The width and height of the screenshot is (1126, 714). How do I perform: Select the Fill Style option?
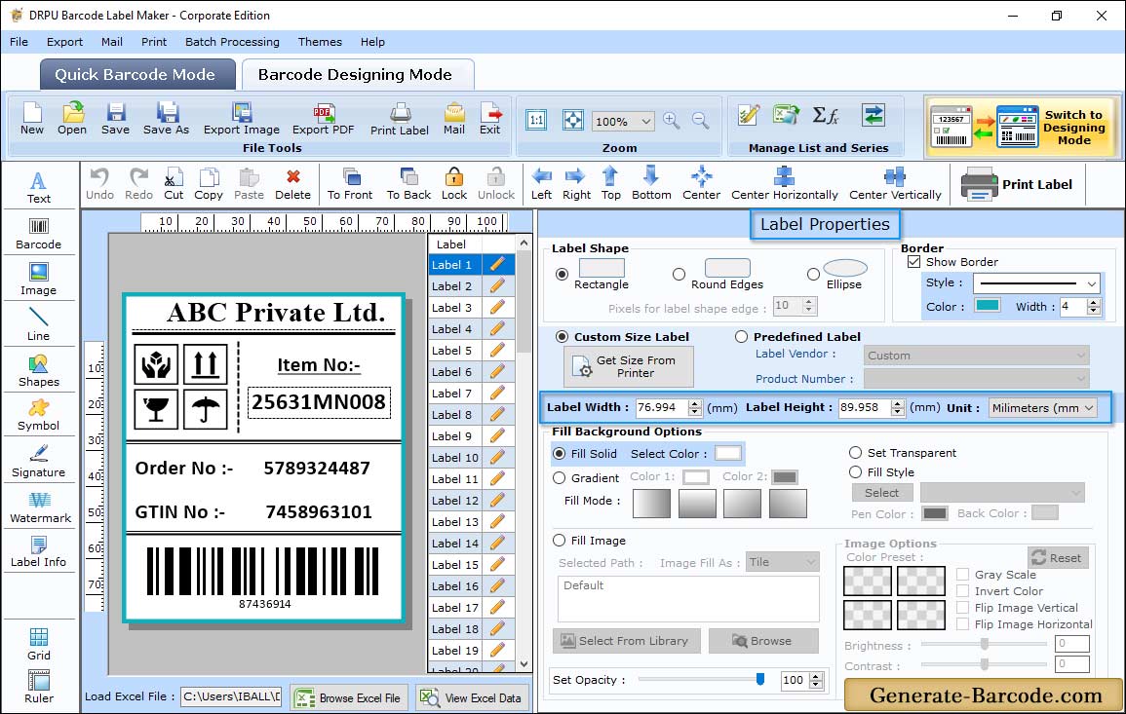855,472
